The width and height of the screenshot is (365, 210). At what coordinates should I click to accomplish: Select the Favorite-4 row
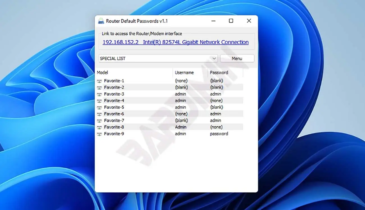114,101
